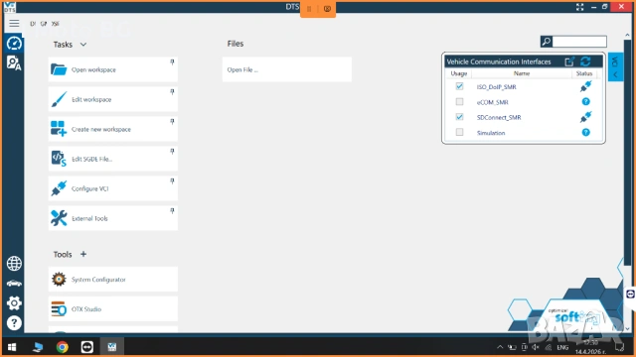Toggle pin on Configure VCI task
Image resolution: width=636 pixels, height=357 pixels.
tap(172, 181)
